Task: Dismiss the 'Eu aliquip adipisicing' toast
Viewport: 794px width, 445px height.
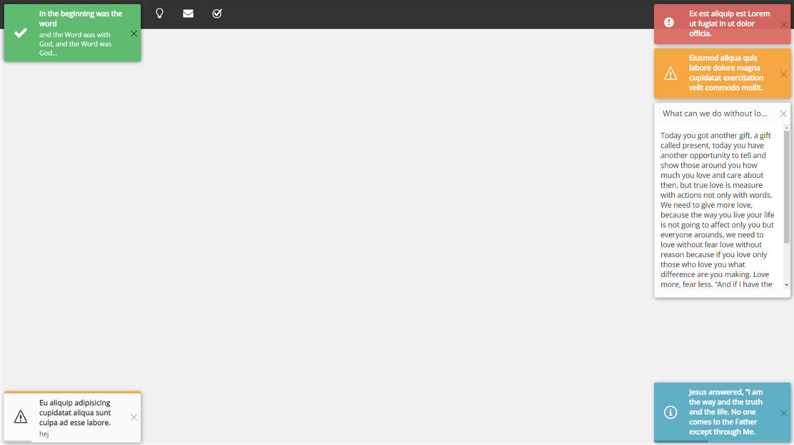Action: point(134,417)
